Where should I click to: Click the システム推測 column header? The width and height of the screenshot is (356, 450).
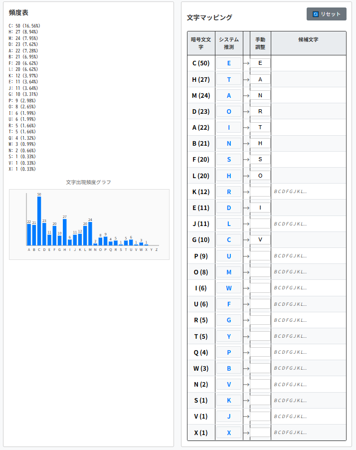229,43
